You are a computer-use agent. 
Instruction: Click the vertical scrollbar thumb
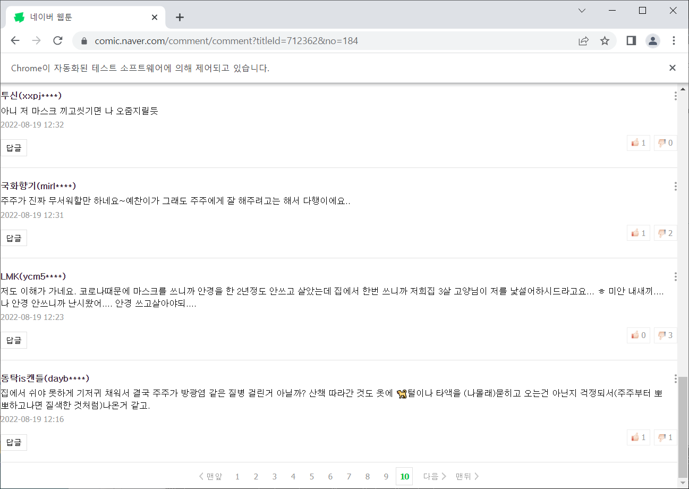click(684, 428)
